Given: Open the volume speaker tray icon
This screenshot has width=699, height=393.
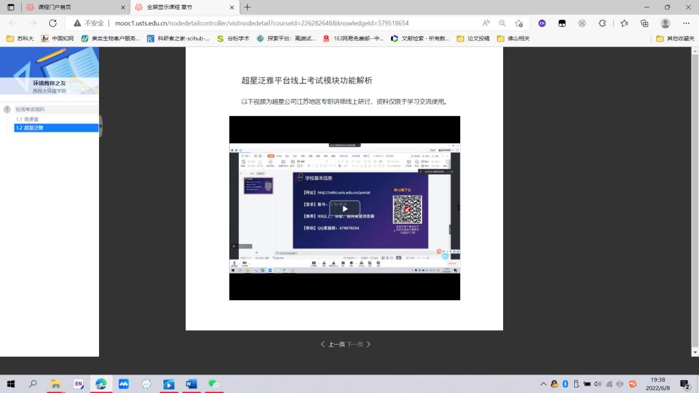Looking at the screenshot, I should click(598, 383).
